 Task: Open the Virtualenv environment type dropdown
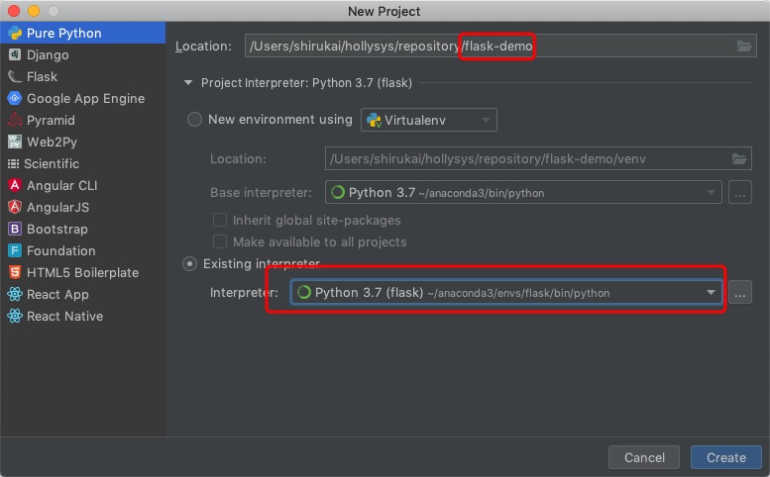pyautogui.click(x=429, y=120)
